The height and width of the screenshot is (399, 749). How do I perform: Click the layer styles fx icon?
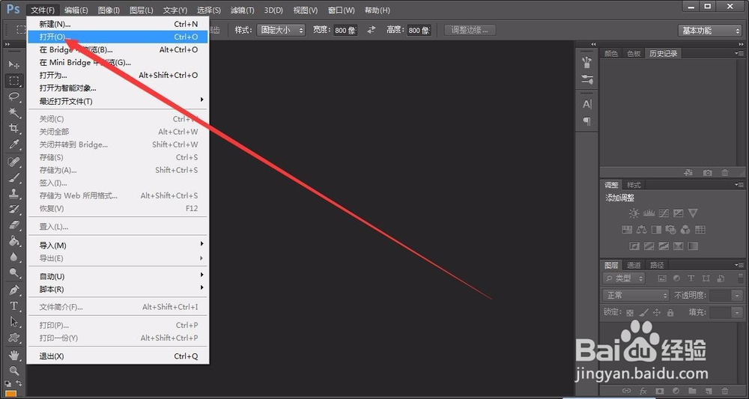(x=643, y=391)
